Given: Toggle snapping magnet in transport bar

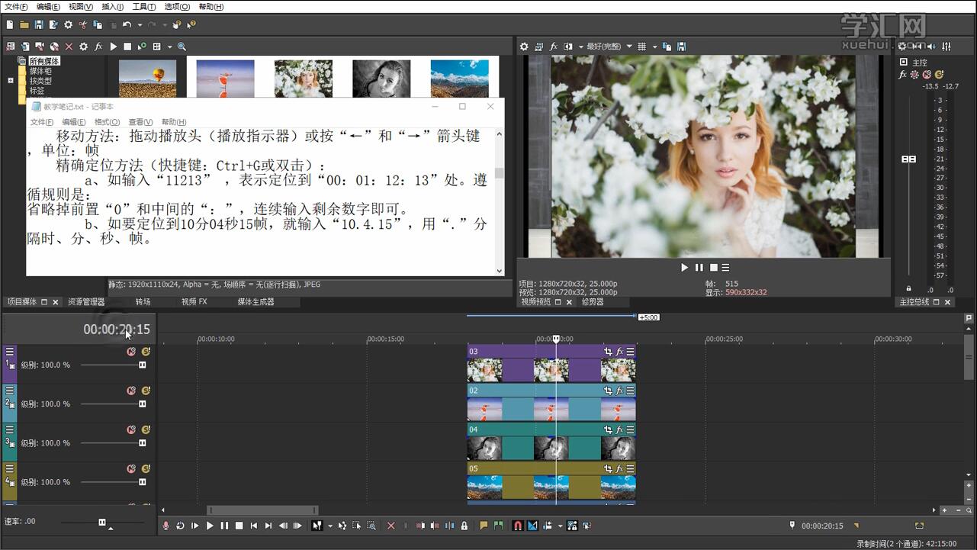Looking at the screenshot, I should pyautogui.click(x=518, y=526).
